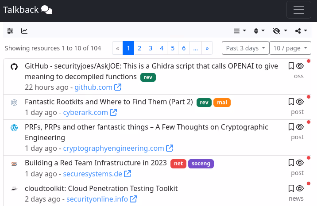Select page 4 in pagination
317x206 pixels.
[x=162, y=48]
